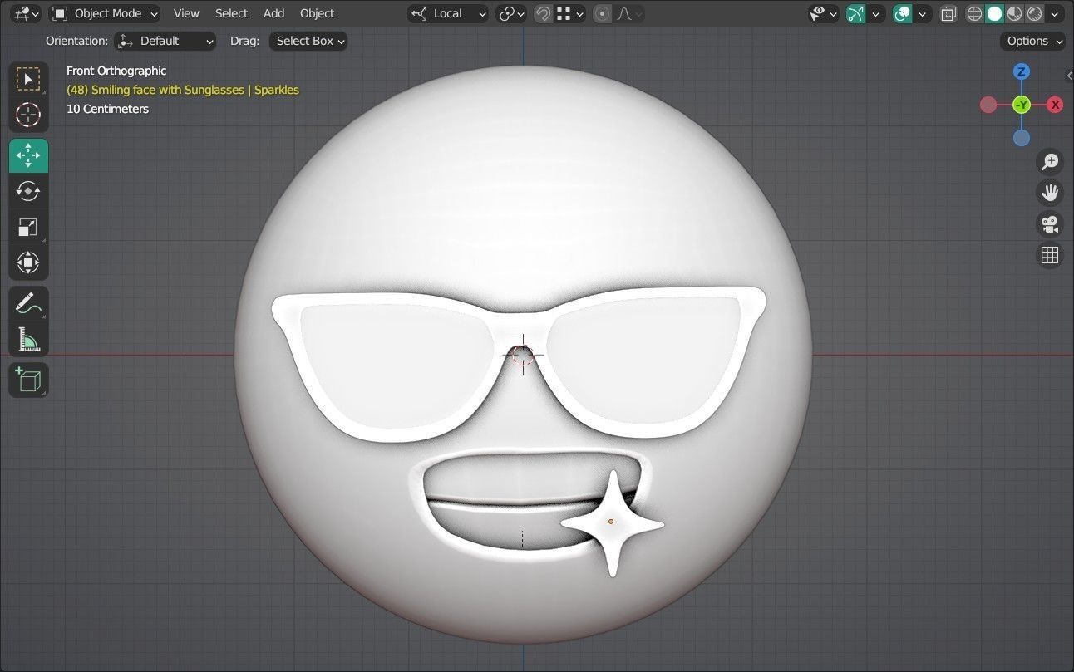Toggle the show gizmos button
This screenshot has width=1074, height=672.
[x=855, y=13]
